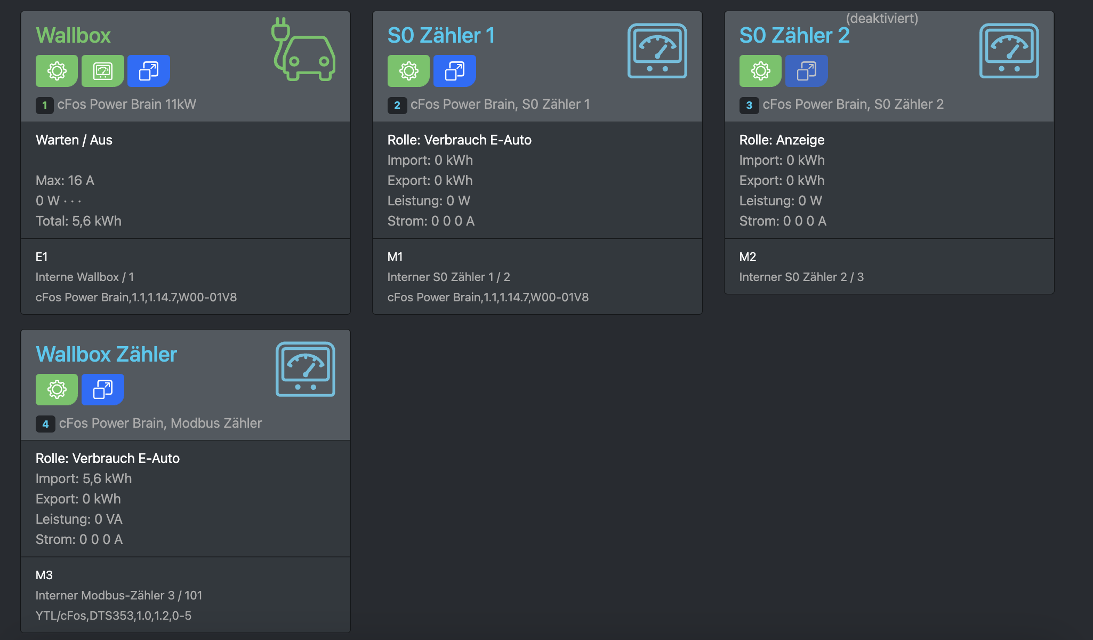
Task: Click Wallbox Zähler blue pop-out button
Action: (x=103, y=389)
